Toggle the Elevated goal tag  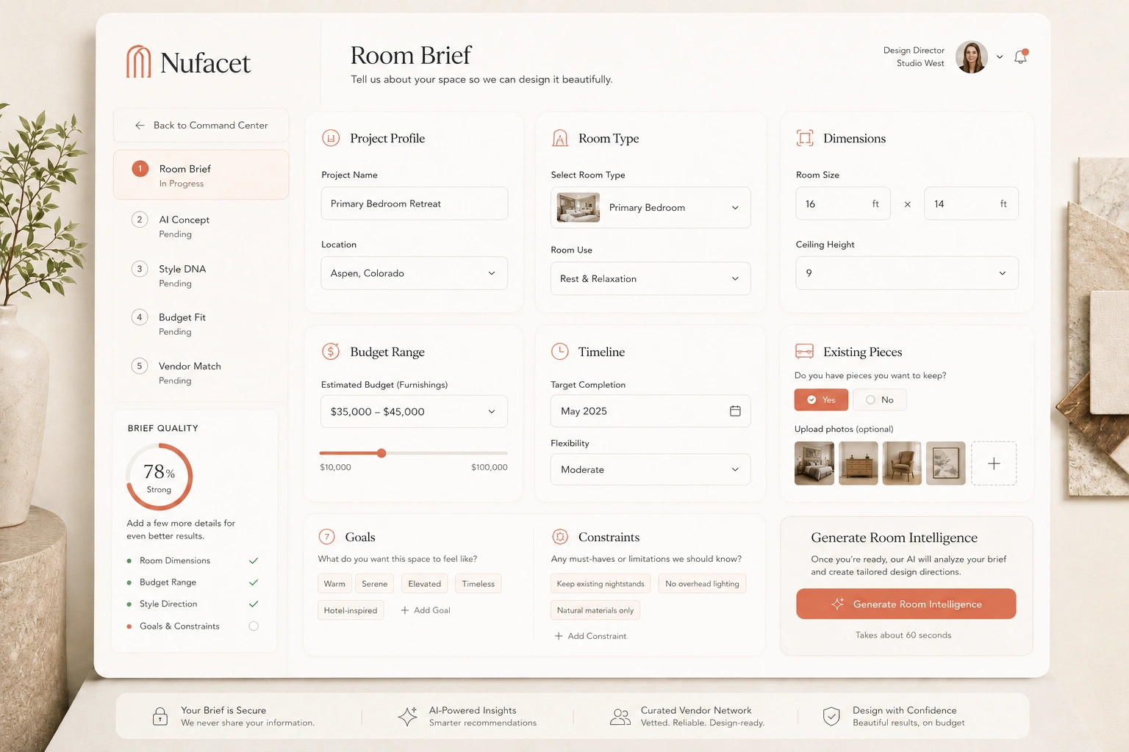[425, 584]
